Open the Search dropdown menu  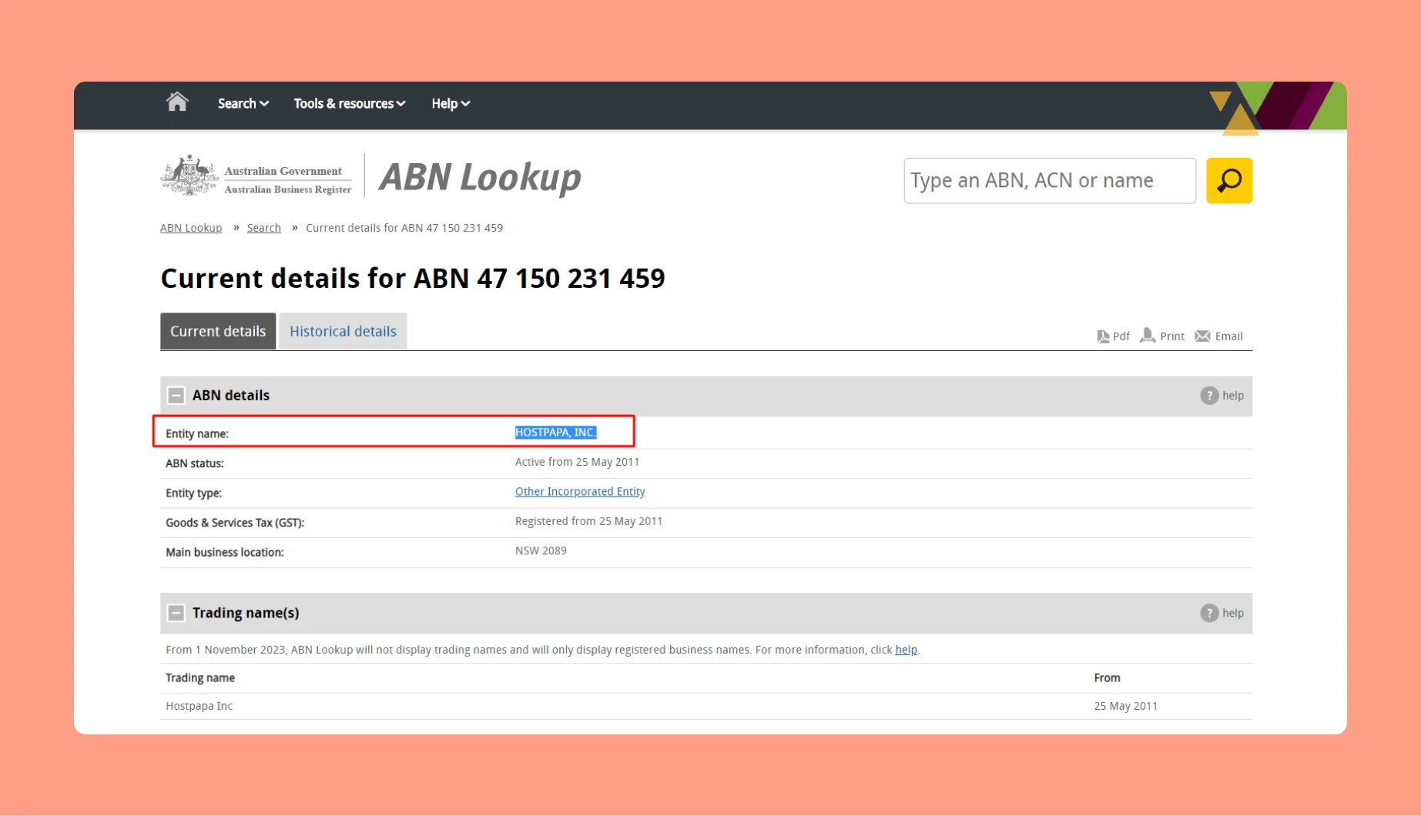(243, 103)
